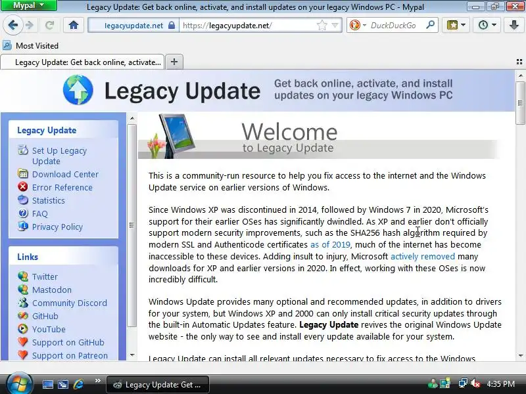
Task: Bookmark this page with the star icon
Action: click(322, 26)
